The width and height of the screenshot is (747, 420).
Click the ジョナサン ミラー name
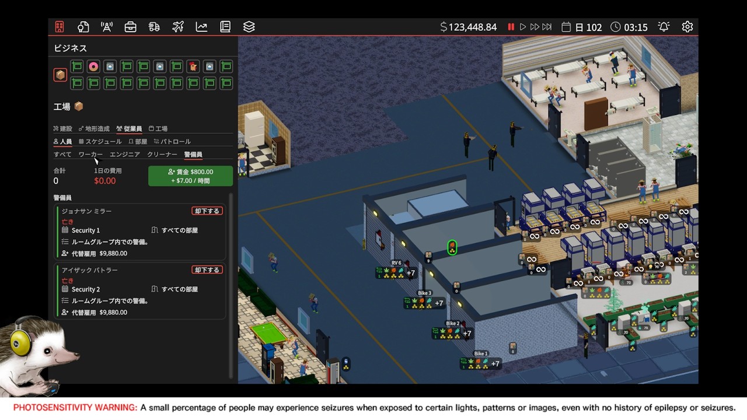pyautogui.click(x=86, y=211)
